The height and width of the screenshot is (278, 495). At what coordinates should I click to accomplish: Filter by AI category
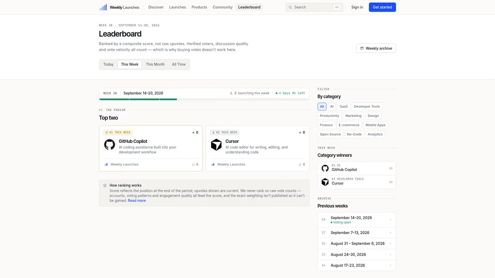pyautogui.click(x=332, y=107)
